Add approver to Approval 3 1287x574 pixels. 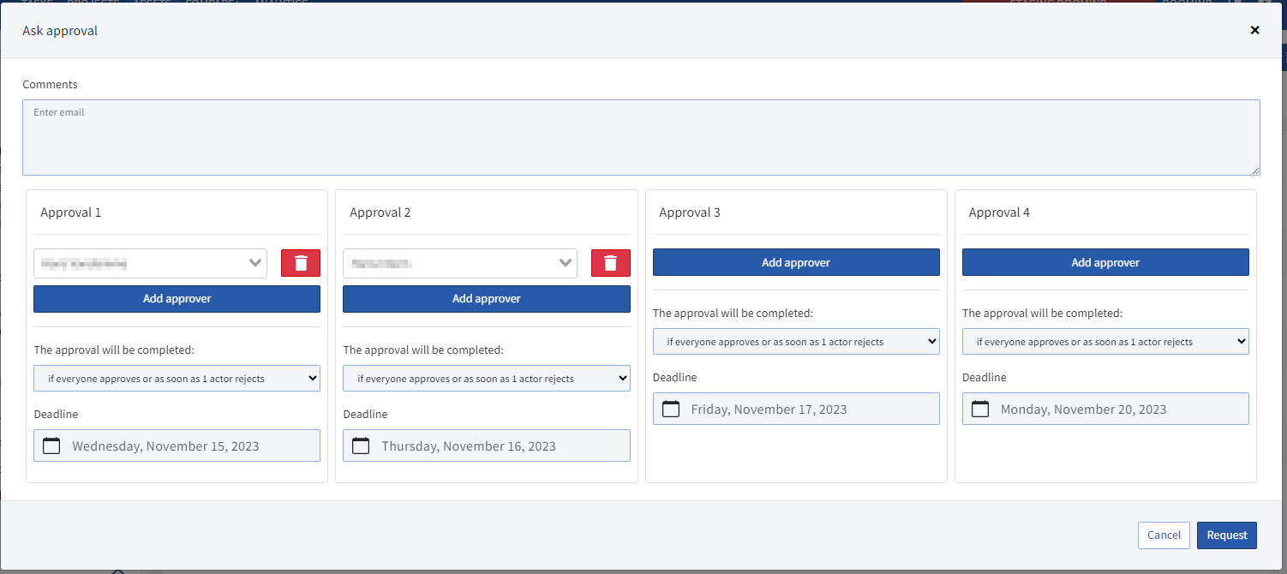[796, 262]
